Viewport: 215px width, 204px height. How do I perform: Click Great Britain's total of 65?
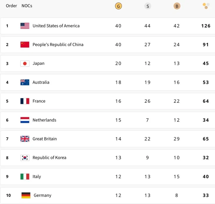tap(206, 139)
